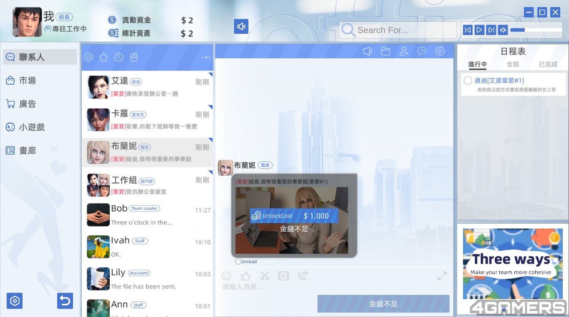The image size is (569, 317).
Task: Open starred favorites in contact list header
Action: [104, 57]
